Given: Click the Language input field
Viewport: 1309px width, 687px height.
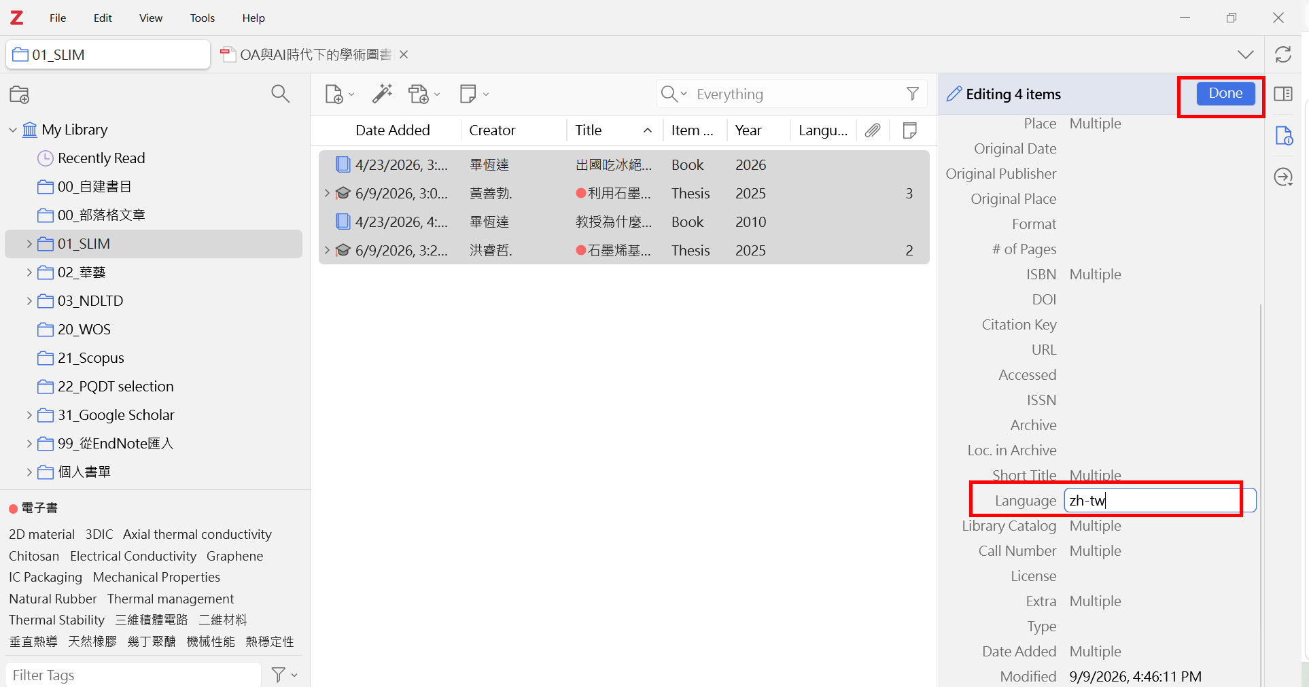Looking at the screenshot, I should (1159, 501).
